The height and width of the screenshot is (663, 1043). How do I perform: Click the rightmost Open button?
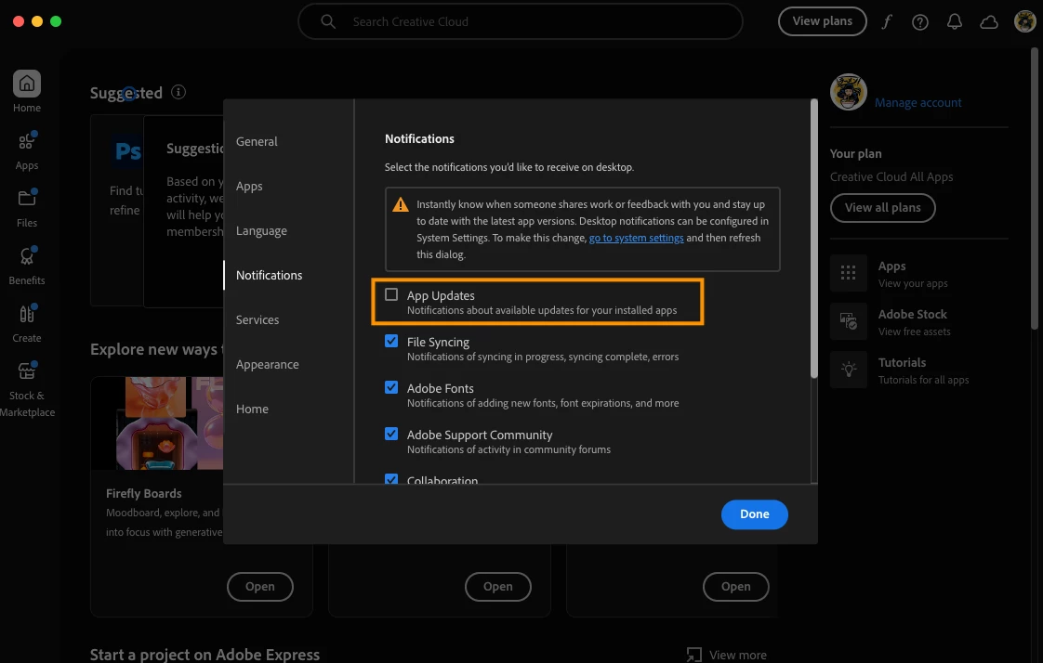(735, 587)
